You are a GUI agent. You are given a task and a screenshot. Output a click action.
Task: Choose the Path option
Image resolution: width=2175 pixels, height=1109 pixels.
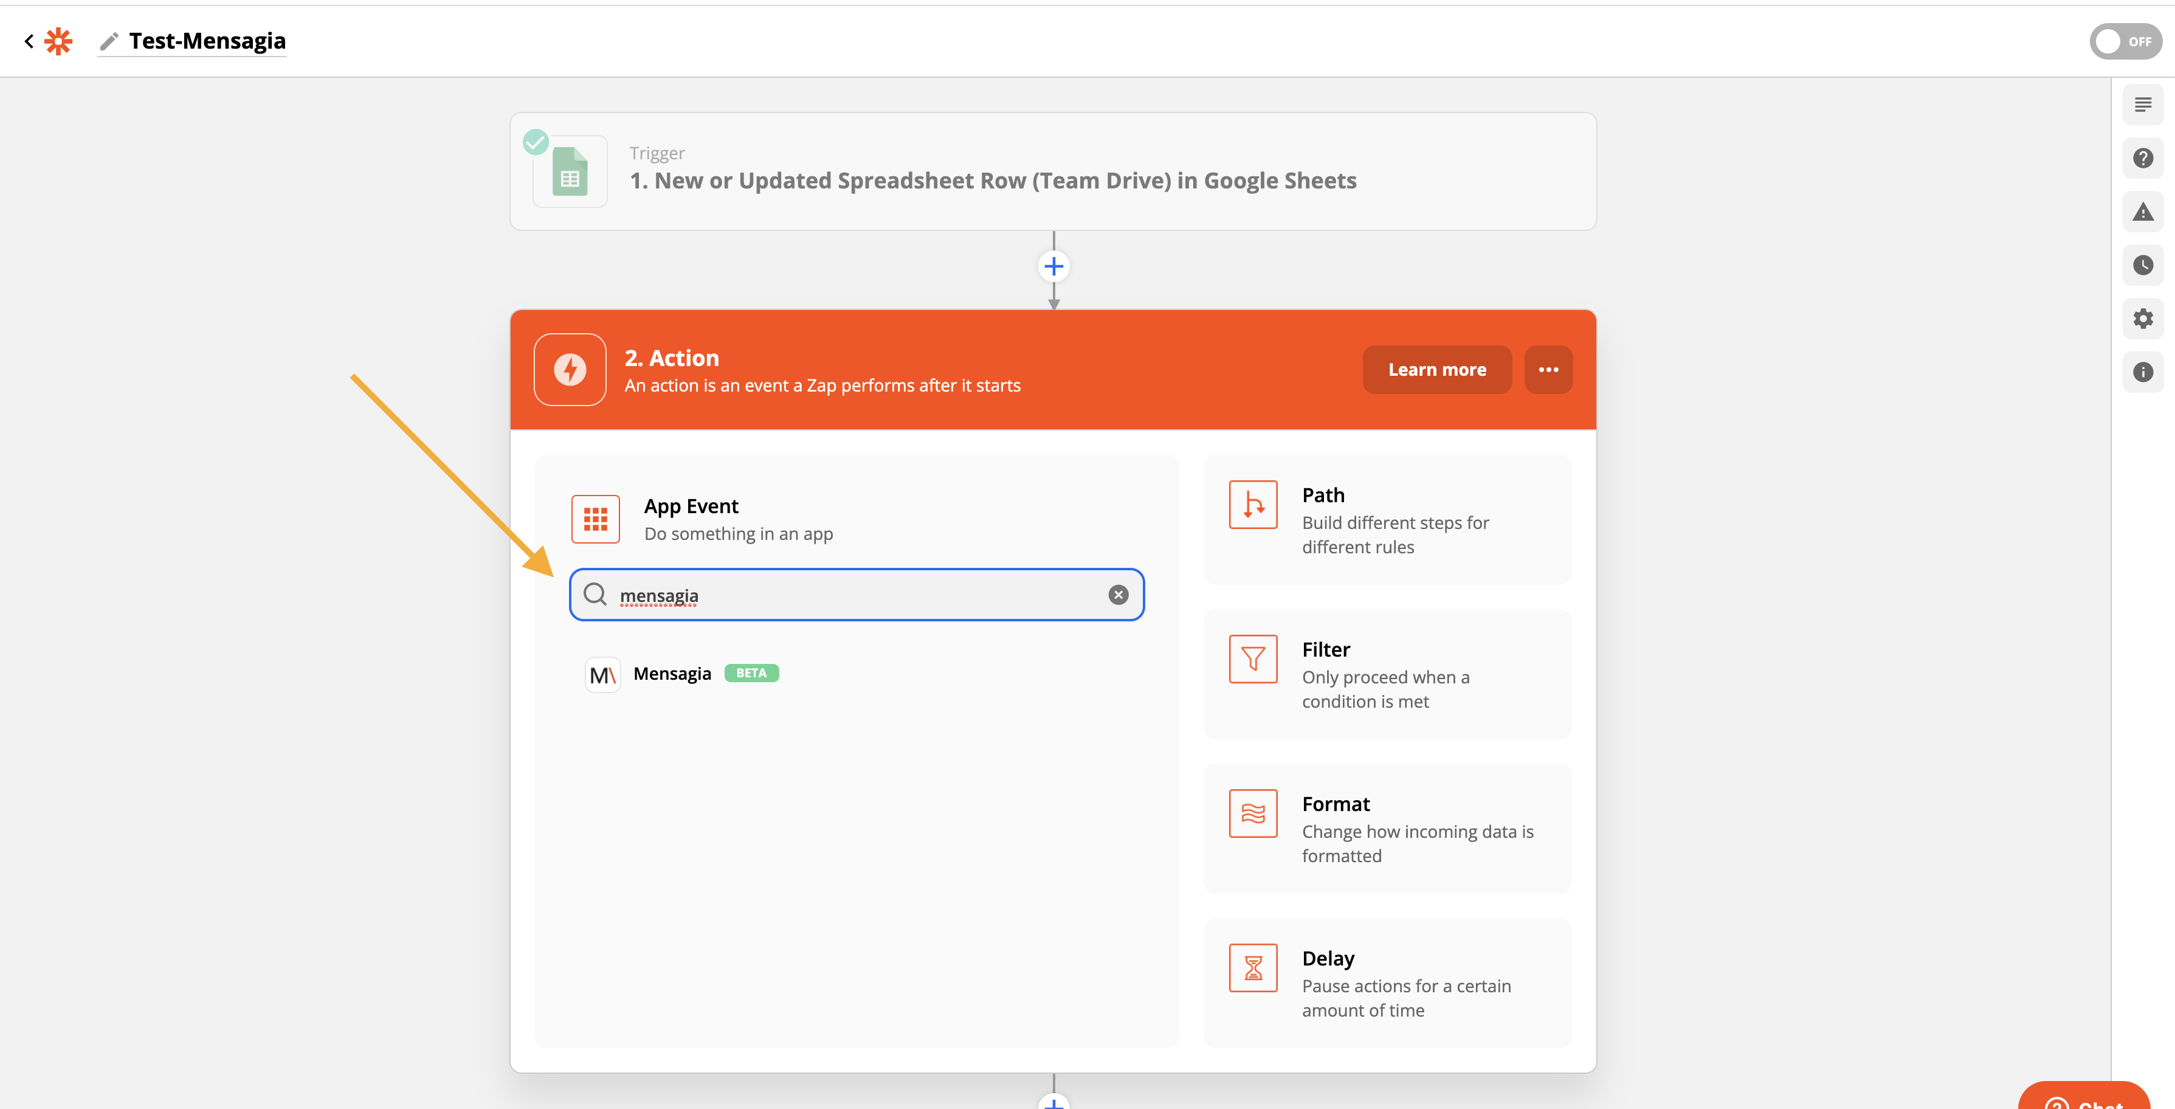point(1387,519)
